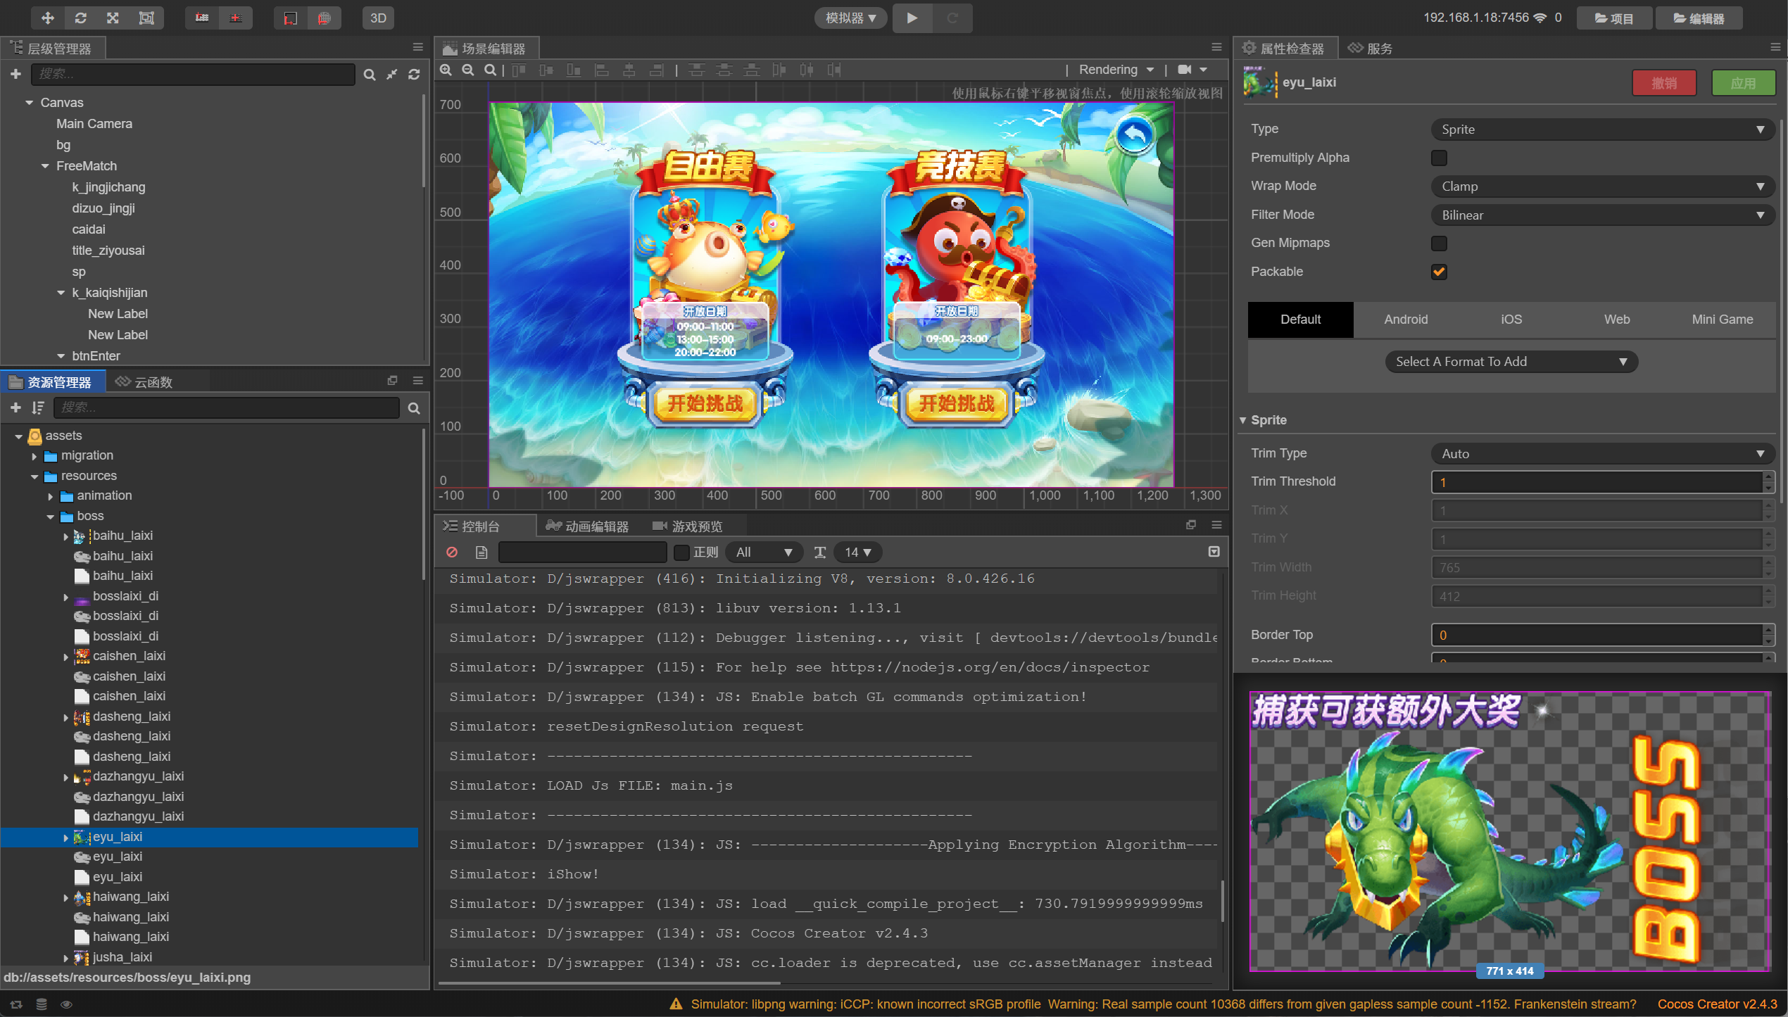1788x1017 pixels.
Task: Click the green apply button
Action: pos(1742,83)
